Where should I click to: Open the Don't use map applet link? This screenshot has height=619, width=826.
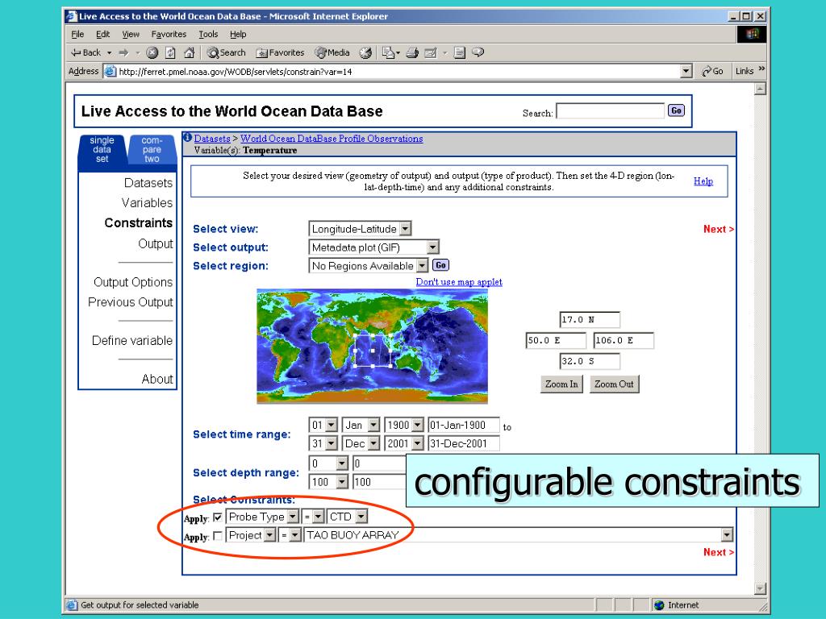coord(459,282)
